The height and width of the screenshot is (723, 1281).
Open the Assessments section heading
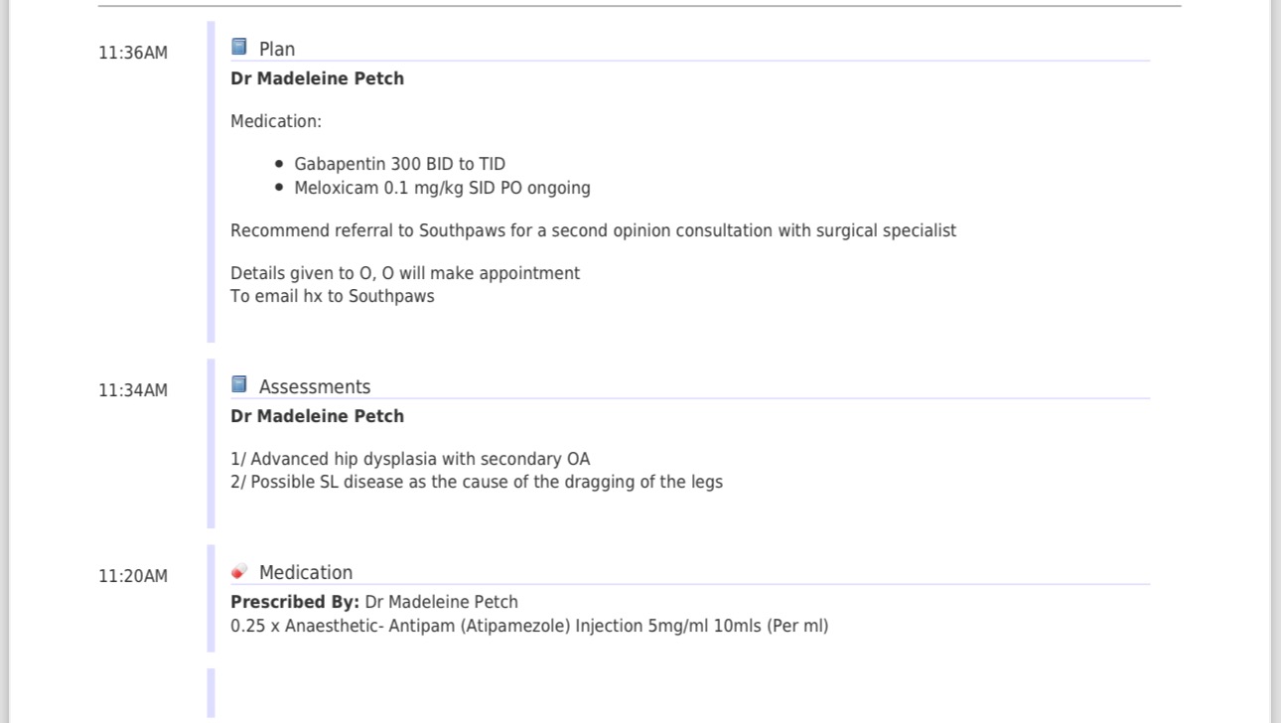click(x=315, y=386)
